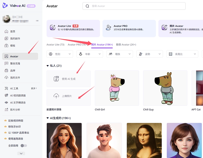
Task: Open the 姿勢 dropdown
Action: 150,54
